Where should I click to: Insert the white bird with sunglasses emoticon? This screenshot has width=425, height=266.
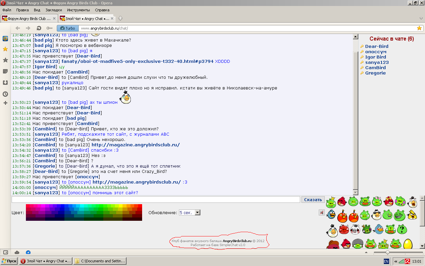(377, 215)
